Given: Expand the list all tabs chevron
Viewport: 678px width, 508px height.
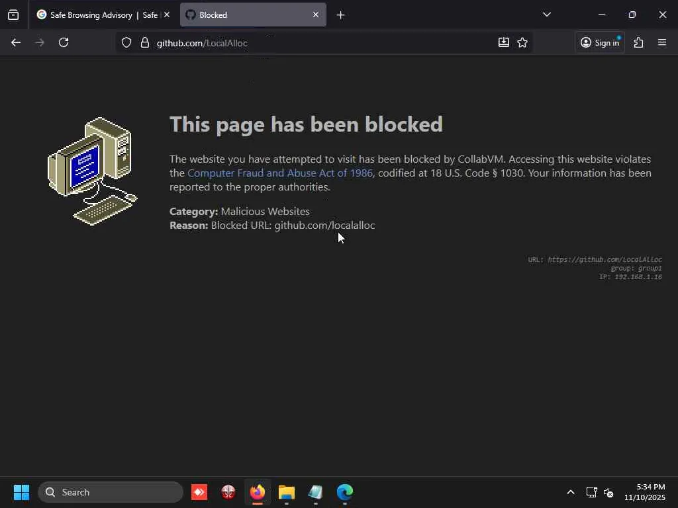Looking at the screenshot, I should (546, 15).
